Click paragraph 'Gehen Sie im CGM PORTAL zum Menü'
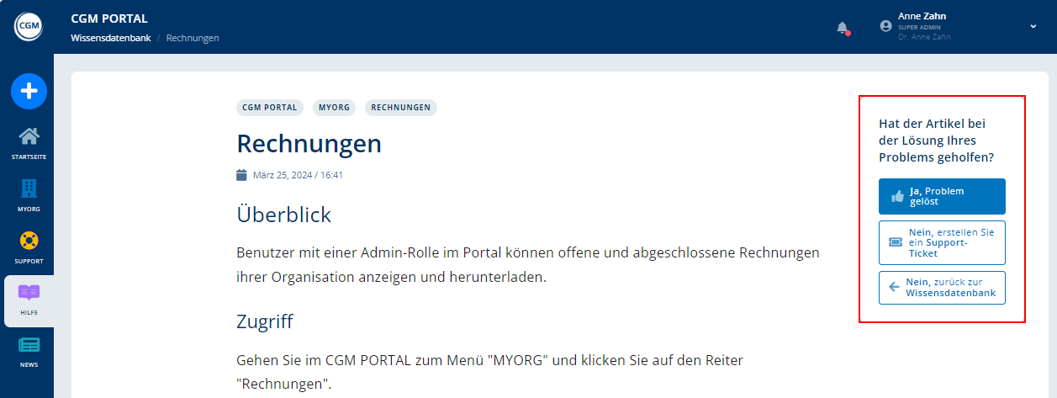This screenshot has width=1057, height=398. 490,372
